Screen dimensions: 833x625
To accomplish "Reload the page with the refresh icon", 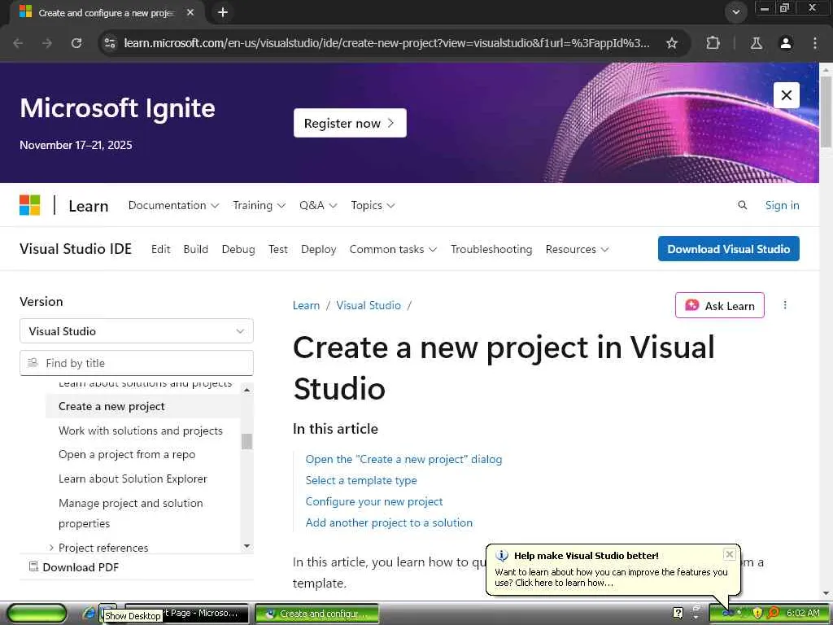I will tap(76, 43).
